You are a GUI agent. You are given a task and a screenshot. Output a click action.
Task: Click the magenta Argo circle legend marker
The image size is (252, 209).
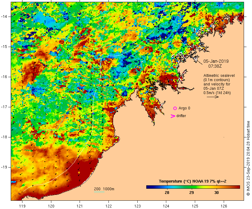pyautogui.click(x=175, y=108)
